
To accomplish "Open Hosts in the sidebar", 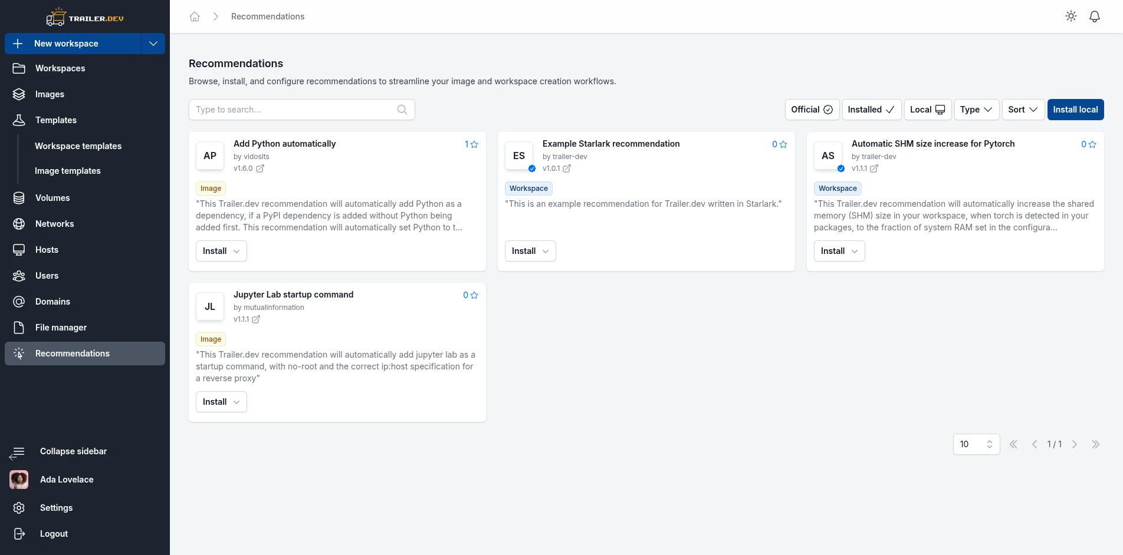I will coord(85,250).
